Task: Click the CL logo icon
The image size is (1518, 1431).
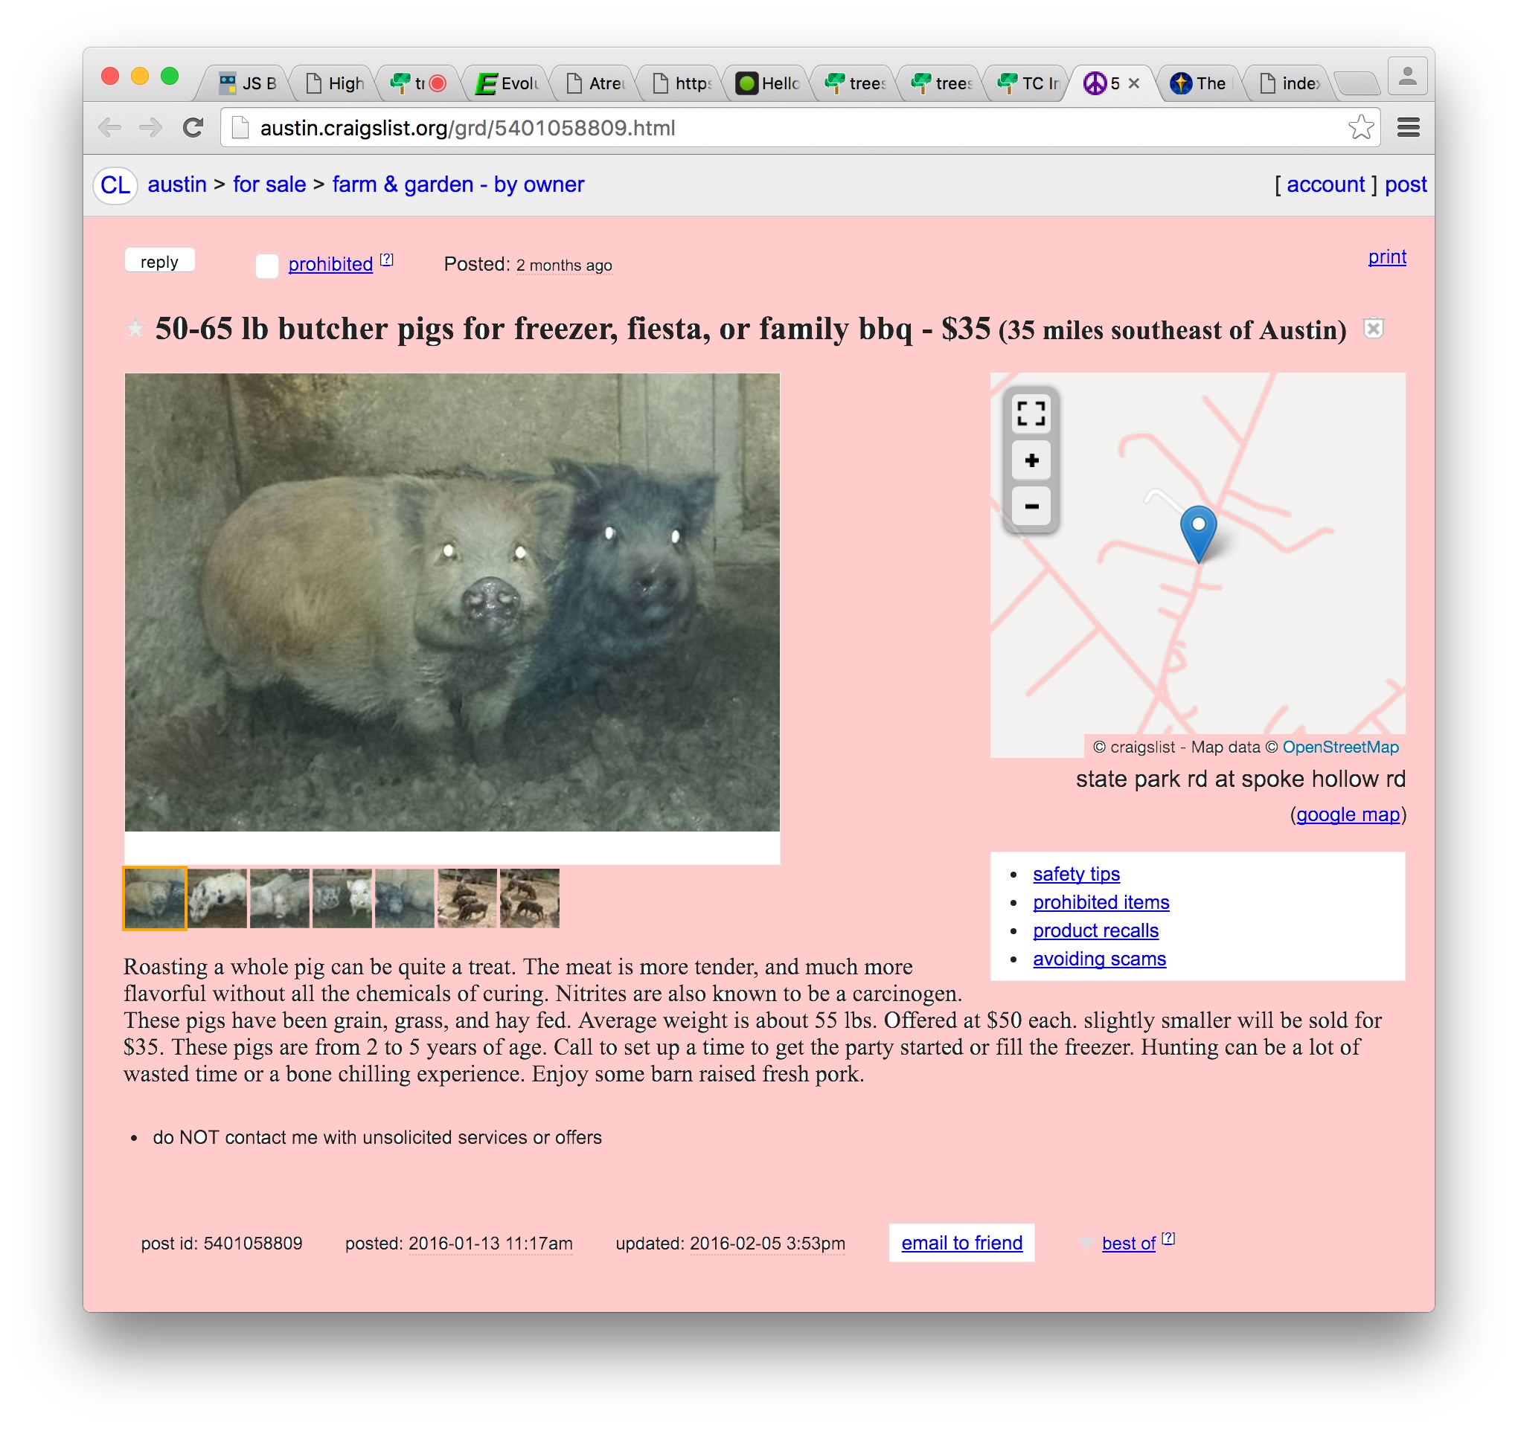Action: point(115,184)
